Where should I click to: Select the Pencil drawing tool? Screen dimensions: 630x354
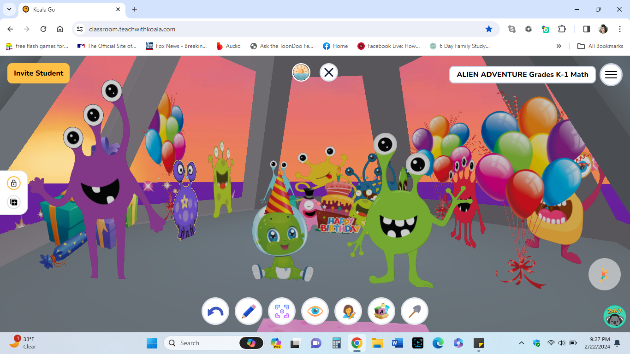[248, 311]
